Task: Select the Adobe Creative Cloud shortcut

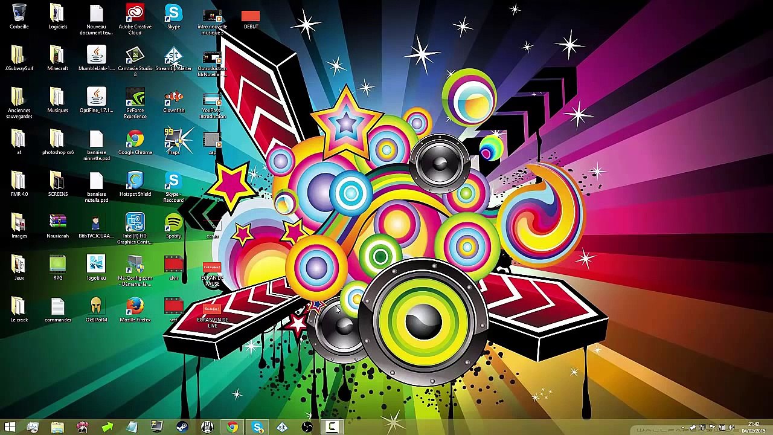Action: pyautogui.click(x=135, y=19)
